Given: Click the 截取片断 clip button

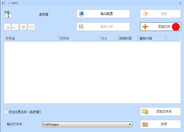Looking at the screenshot, I should point(103,27).
